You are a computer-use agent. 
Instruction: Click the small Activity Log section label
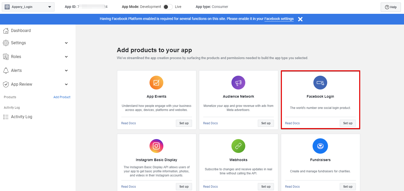12,108
